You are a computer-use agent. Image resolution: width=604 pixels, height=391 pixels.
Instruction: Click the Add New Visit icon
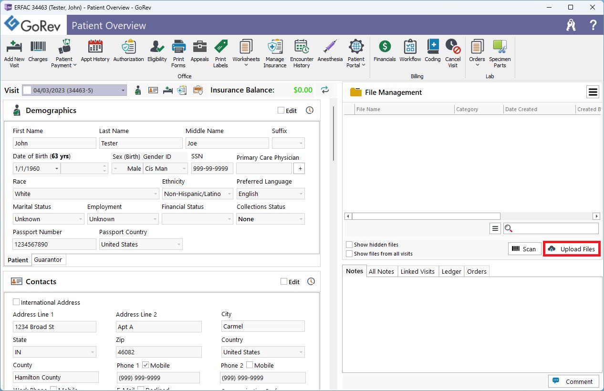(14, 53)
